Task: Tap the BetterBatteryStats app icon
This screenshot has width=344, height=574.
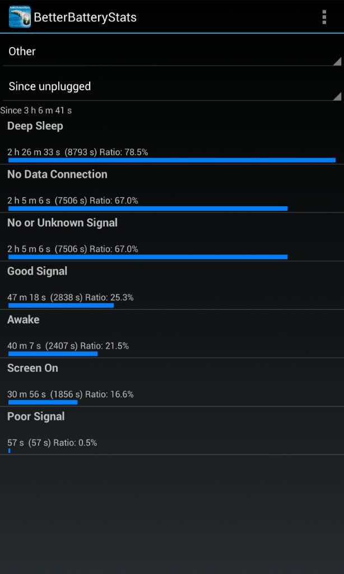Action: (20, 17)
